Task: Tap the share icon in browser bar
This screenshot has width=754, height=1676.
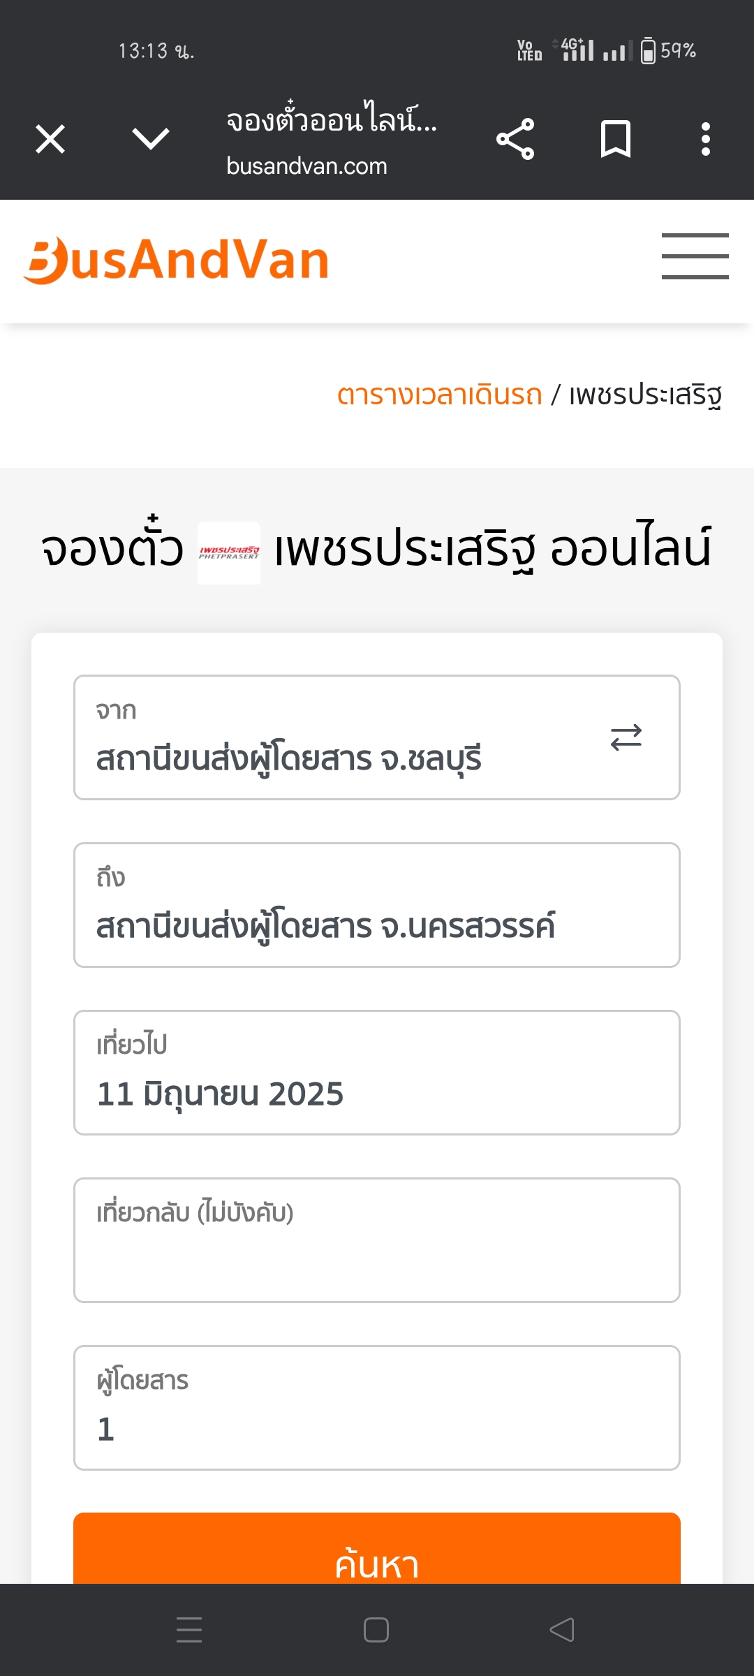Action: pyautogui.click(x=515, y=139)
